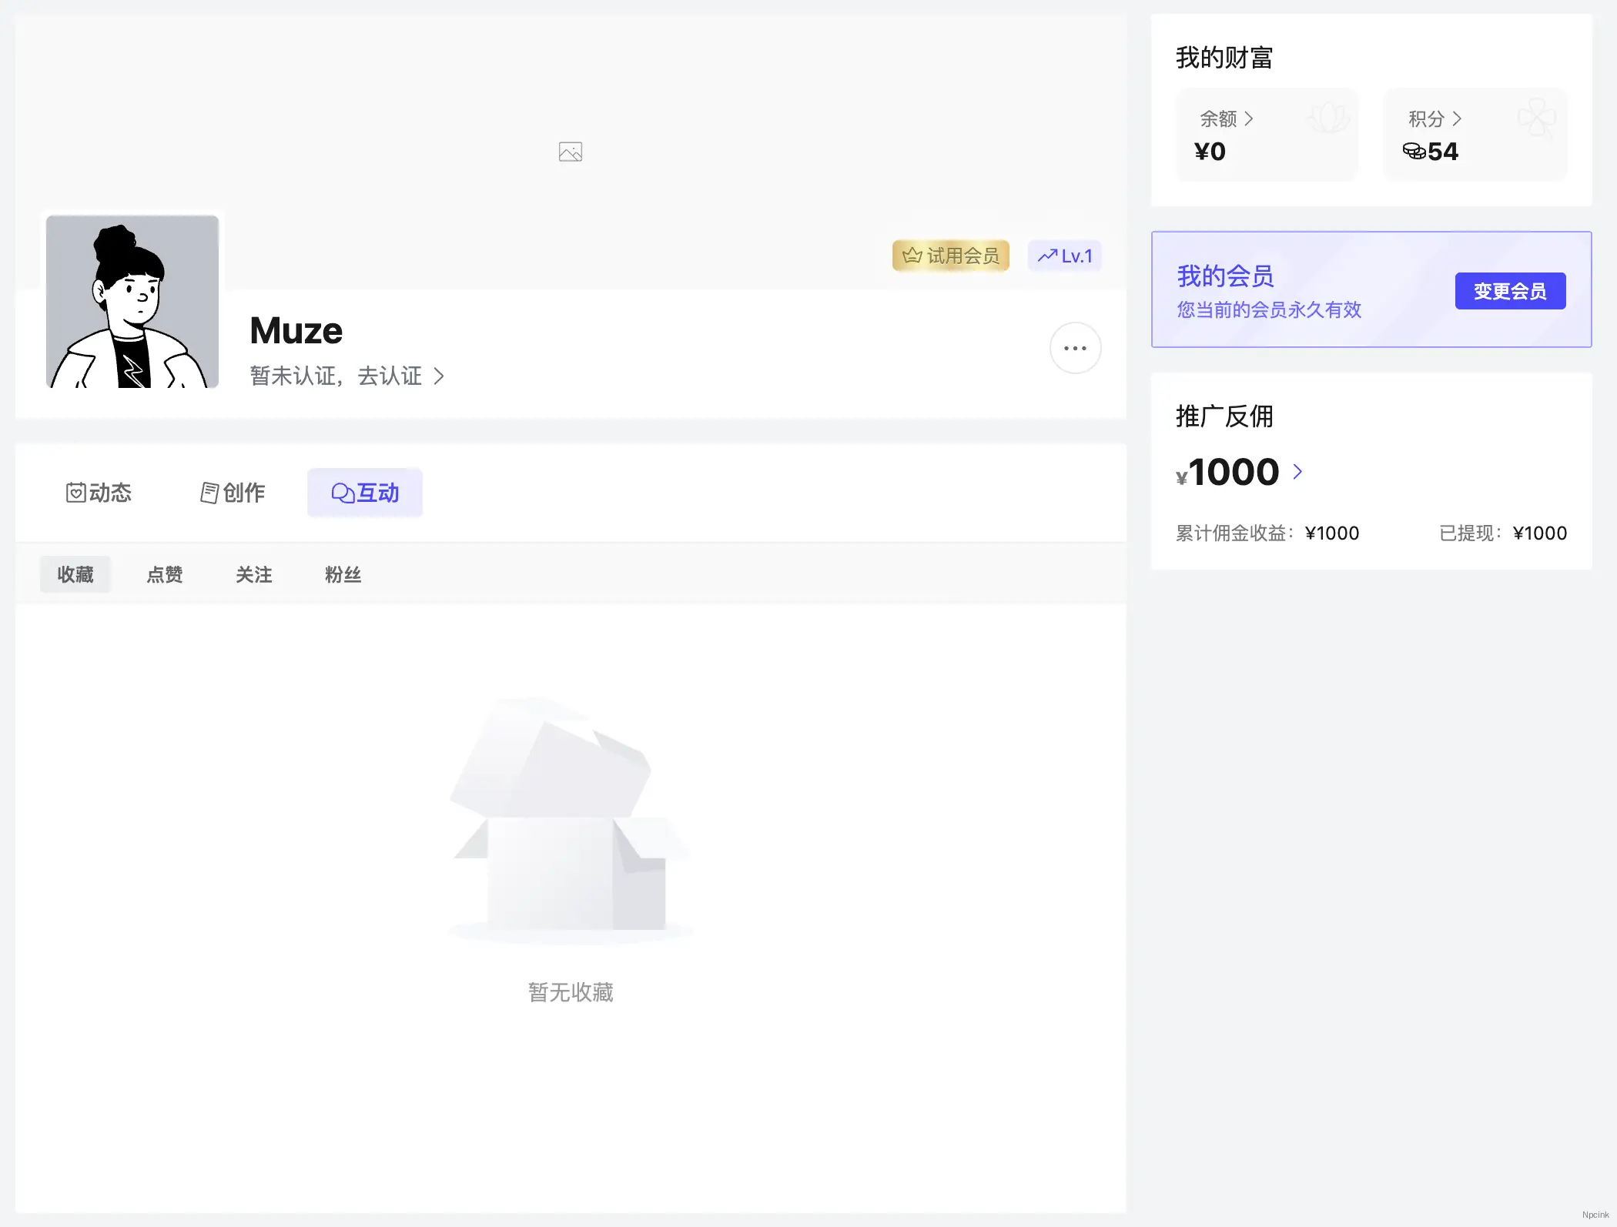The width and height of the screenshot is (1617, 1227).
Task: Open the three-dots more options button
Action: (1075, 348)
